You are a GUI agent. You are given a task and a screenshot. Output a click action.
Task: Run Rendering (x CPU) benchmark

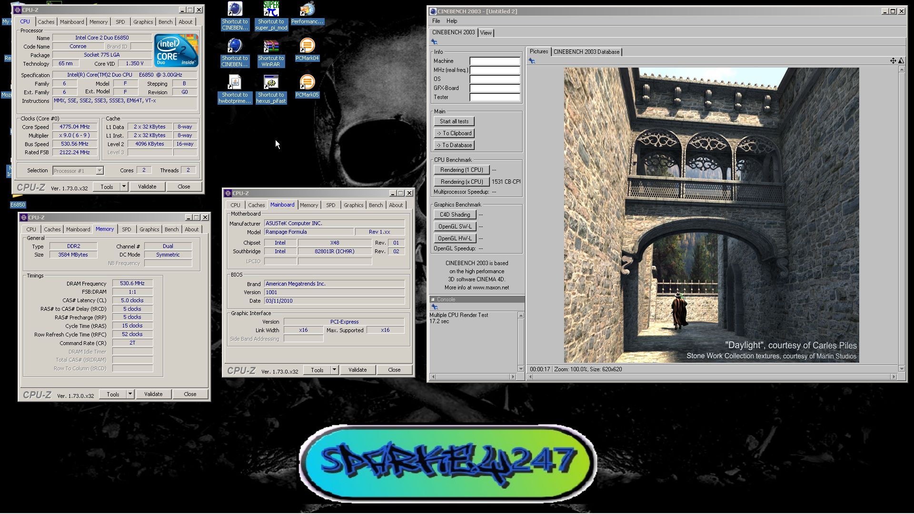[x=461, y=182]
